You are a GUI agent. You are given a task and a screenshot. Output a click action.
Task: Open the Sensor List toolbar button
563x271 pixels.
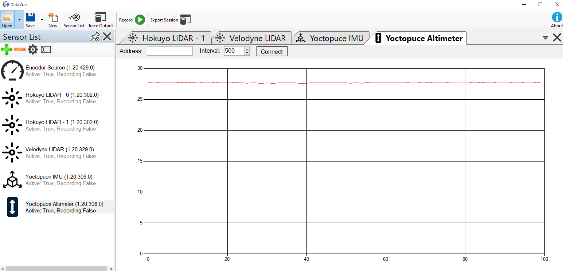(74, 20)
